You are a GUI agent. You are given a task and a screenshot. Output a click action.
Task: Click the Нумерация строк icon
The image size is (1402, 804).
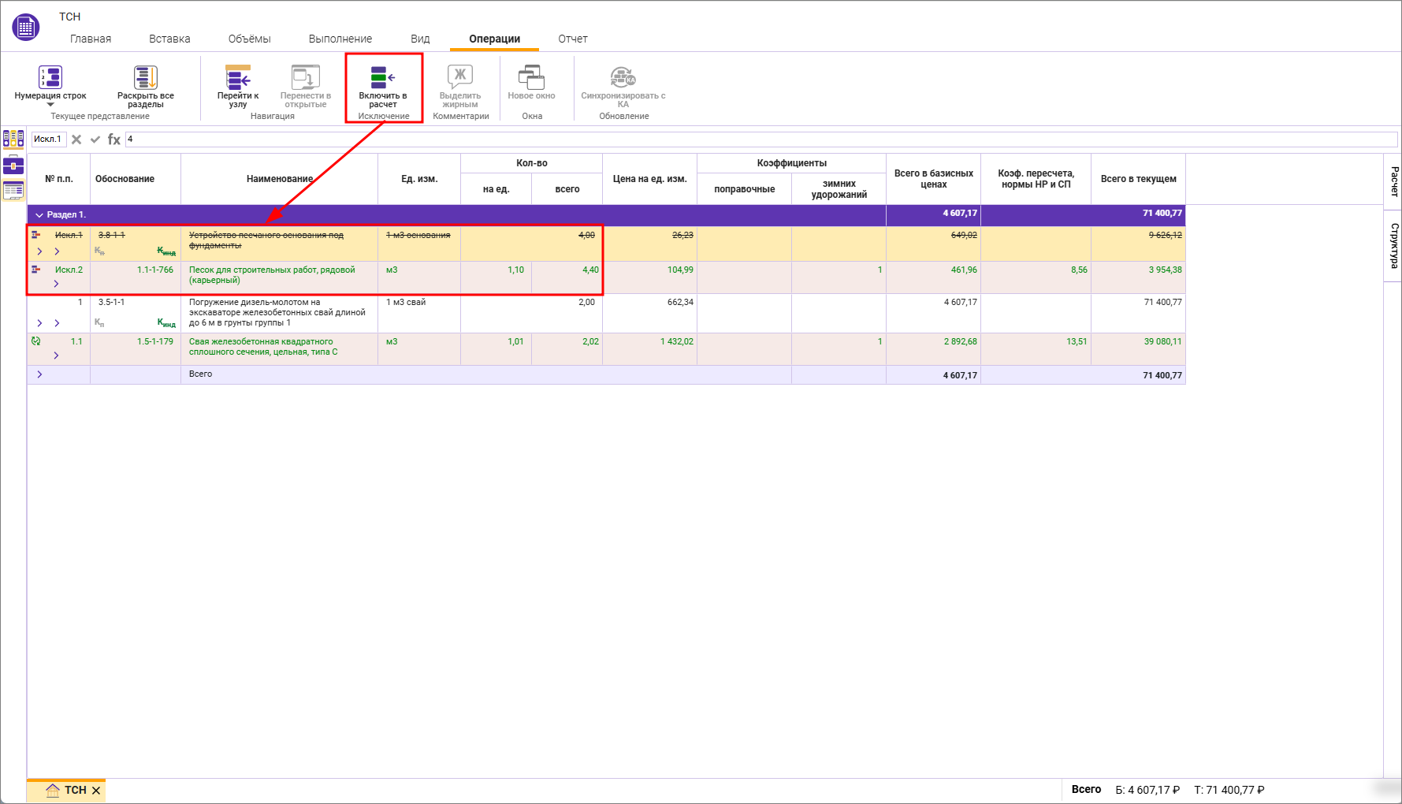(x=50, y=77)
